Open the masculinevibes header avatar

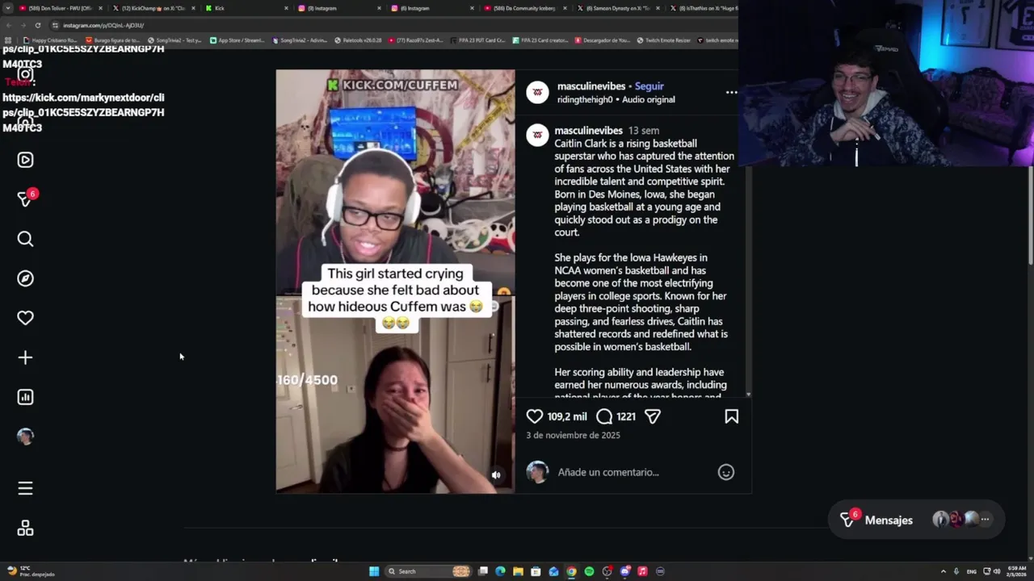point(537,93)
